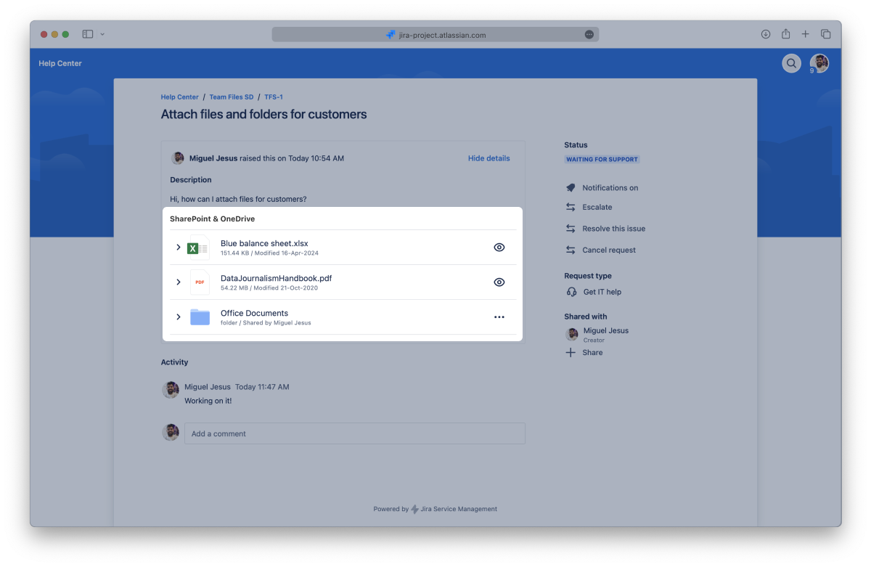The image size is (871, 567).
Task: Preview Blue balance sheet.xlsx with eye icon
Action: pyautogui.click(x=499, y=248)
